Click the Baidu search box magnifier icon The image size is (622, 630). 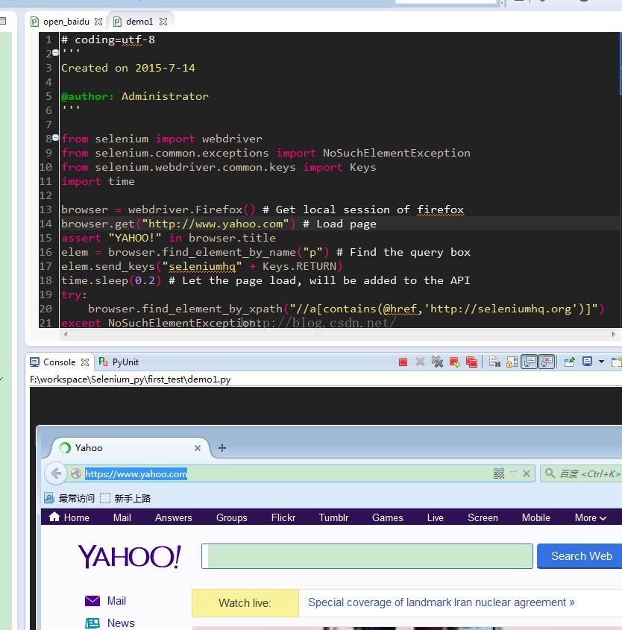click(x=550, y=473)
